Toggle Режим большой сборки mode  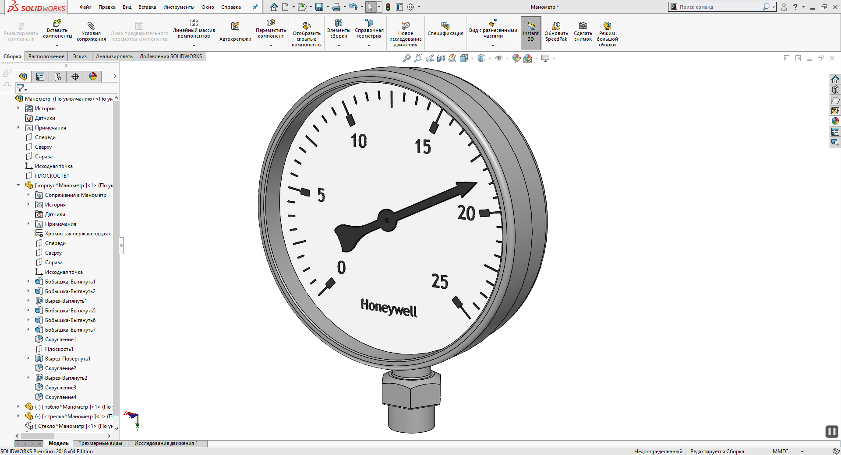(x=607, y=26)
